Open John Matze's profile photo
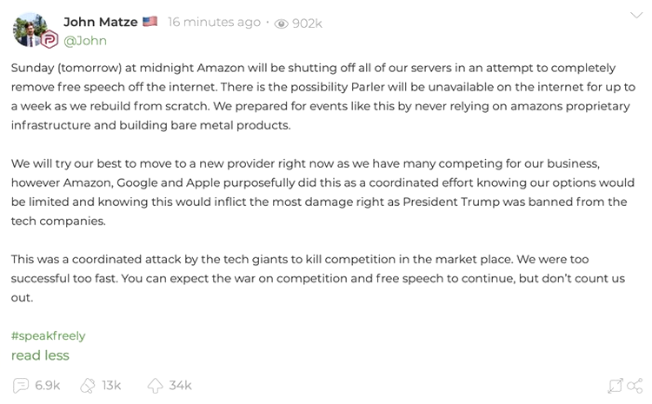Viewport: 652px width, 404px height. click(x=31, y=29)
